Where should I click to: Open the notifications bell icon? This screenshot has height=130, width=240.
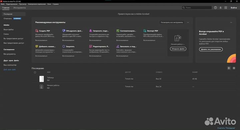click(221, 8)
